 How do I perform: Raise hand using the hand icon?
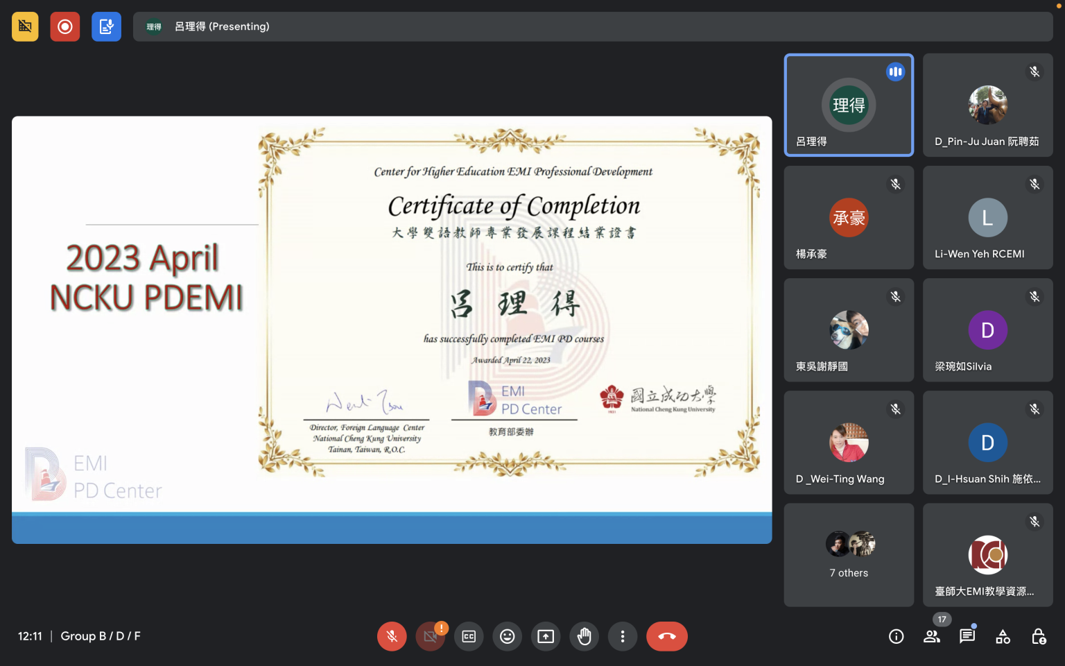pos(585,636)
